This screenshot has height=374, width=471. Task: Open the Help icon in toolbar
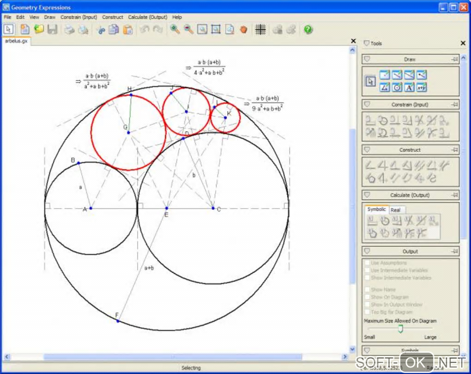[308, 30]
